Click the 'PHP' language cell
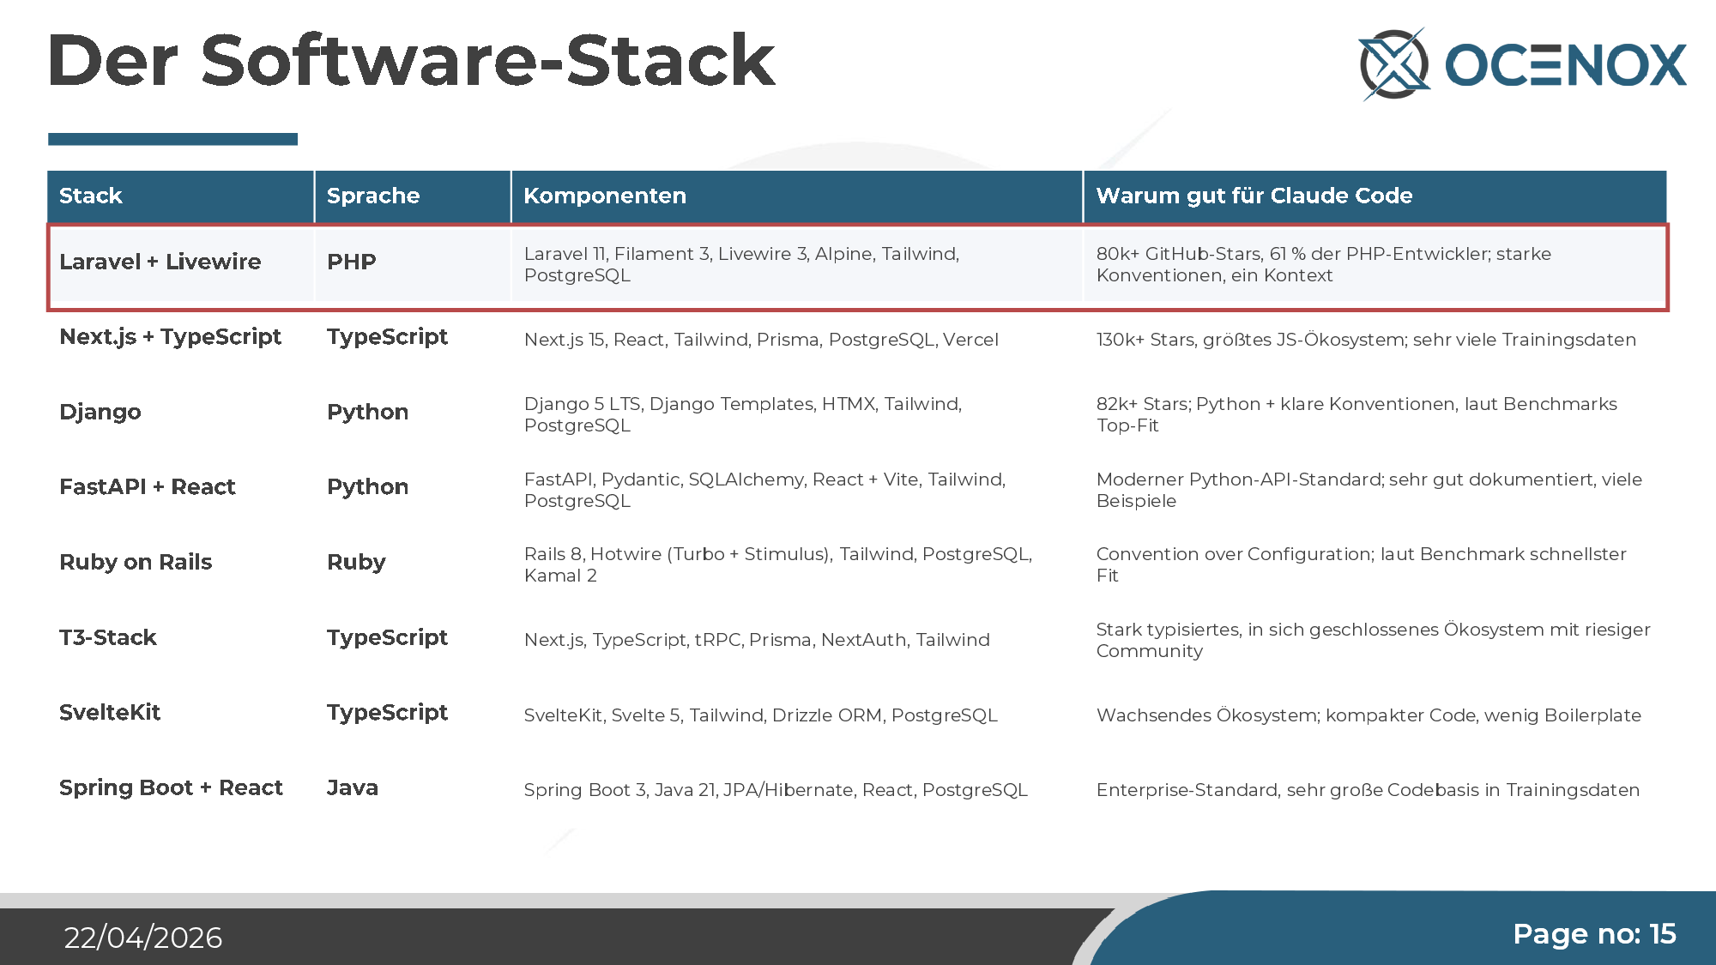 coord(413,264)
